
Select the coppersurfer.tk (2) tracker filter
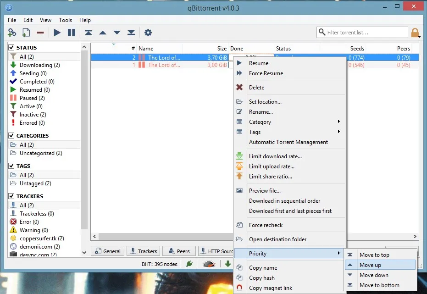coord(42,238)
